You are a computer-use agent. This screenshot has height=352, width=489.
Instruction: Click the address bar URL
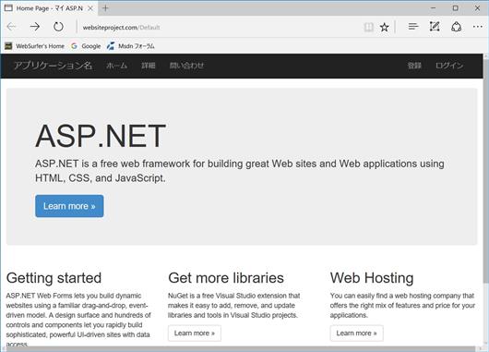coord(121,28)
